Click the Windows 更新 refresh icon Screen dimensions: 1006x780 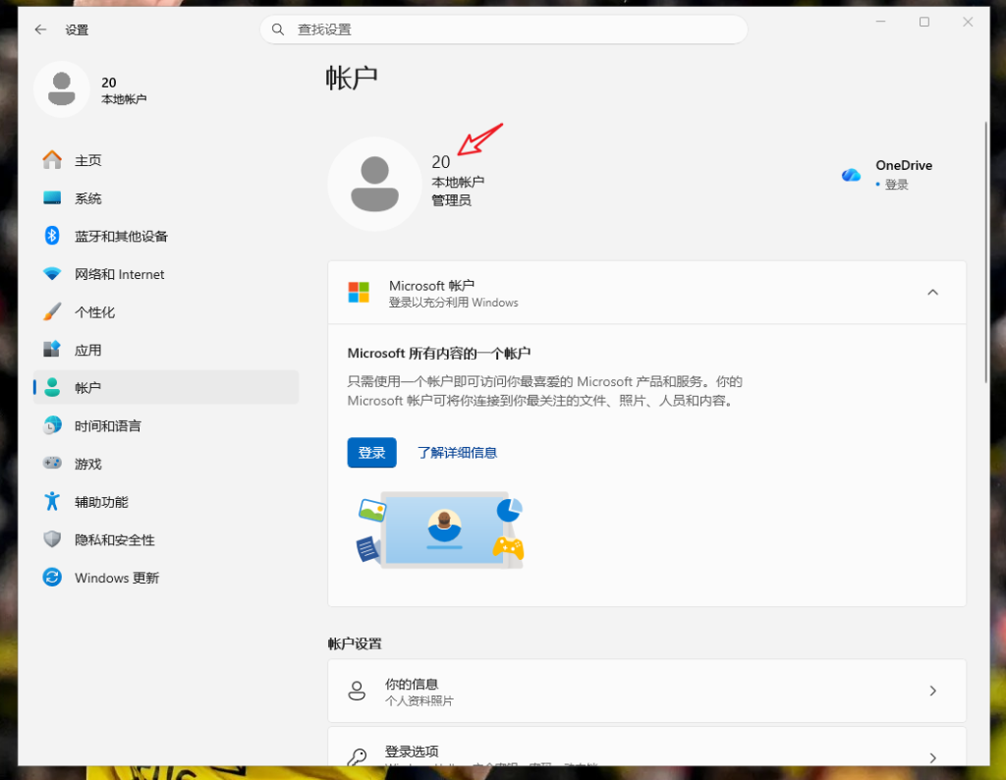tap(52, 578)
